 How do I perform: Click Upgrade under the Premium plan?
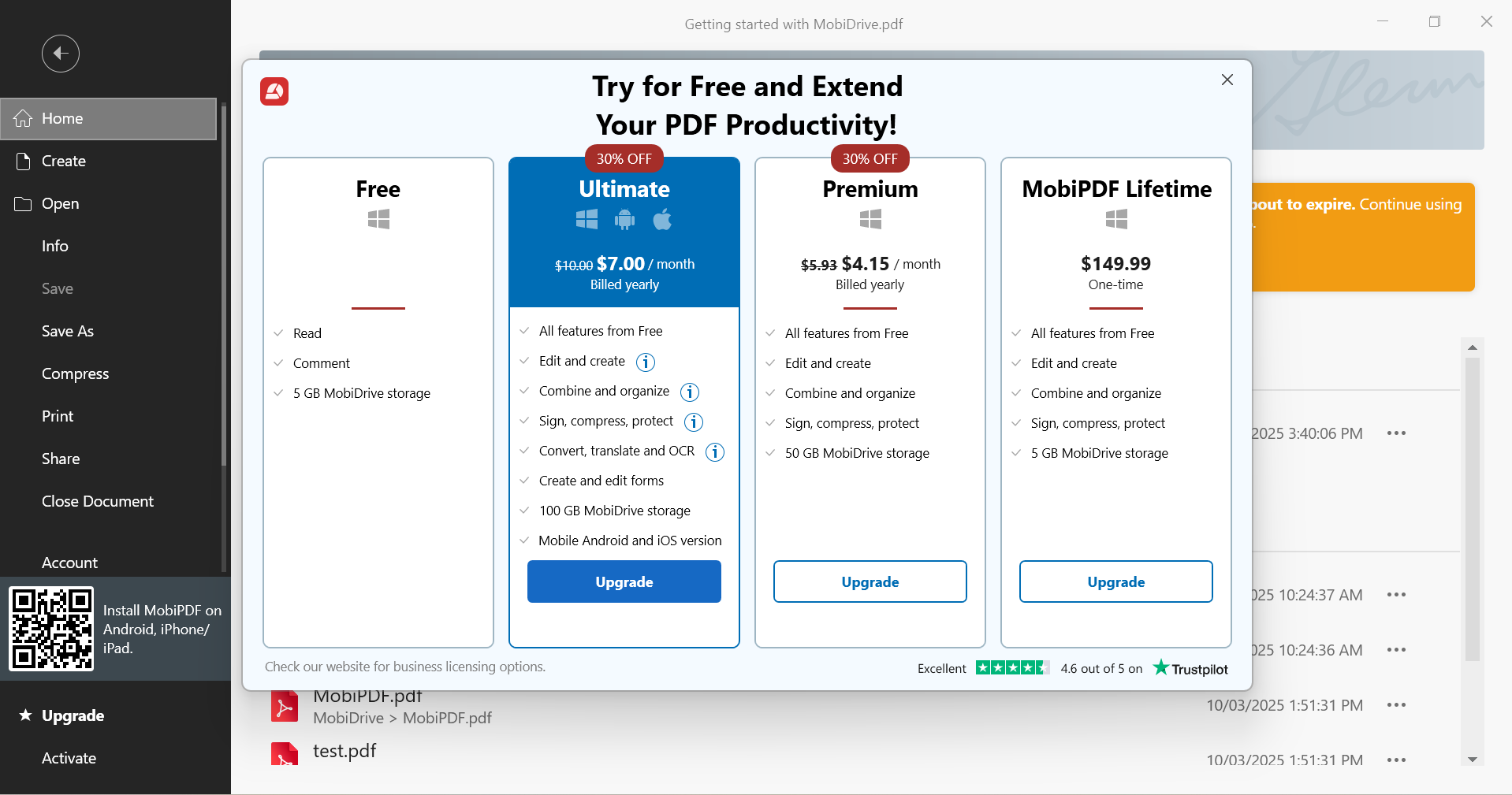(870, 581)
